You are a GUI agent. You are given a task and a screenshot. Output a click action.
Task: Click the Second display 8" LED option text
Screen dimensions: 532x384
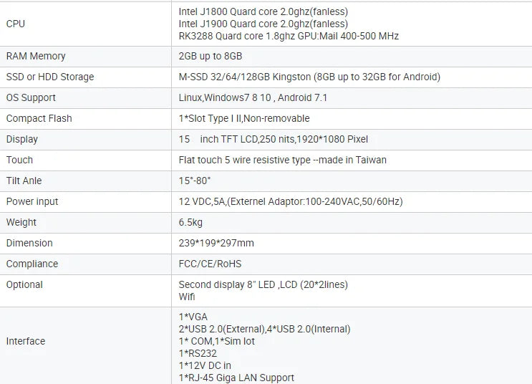point(263,284)
